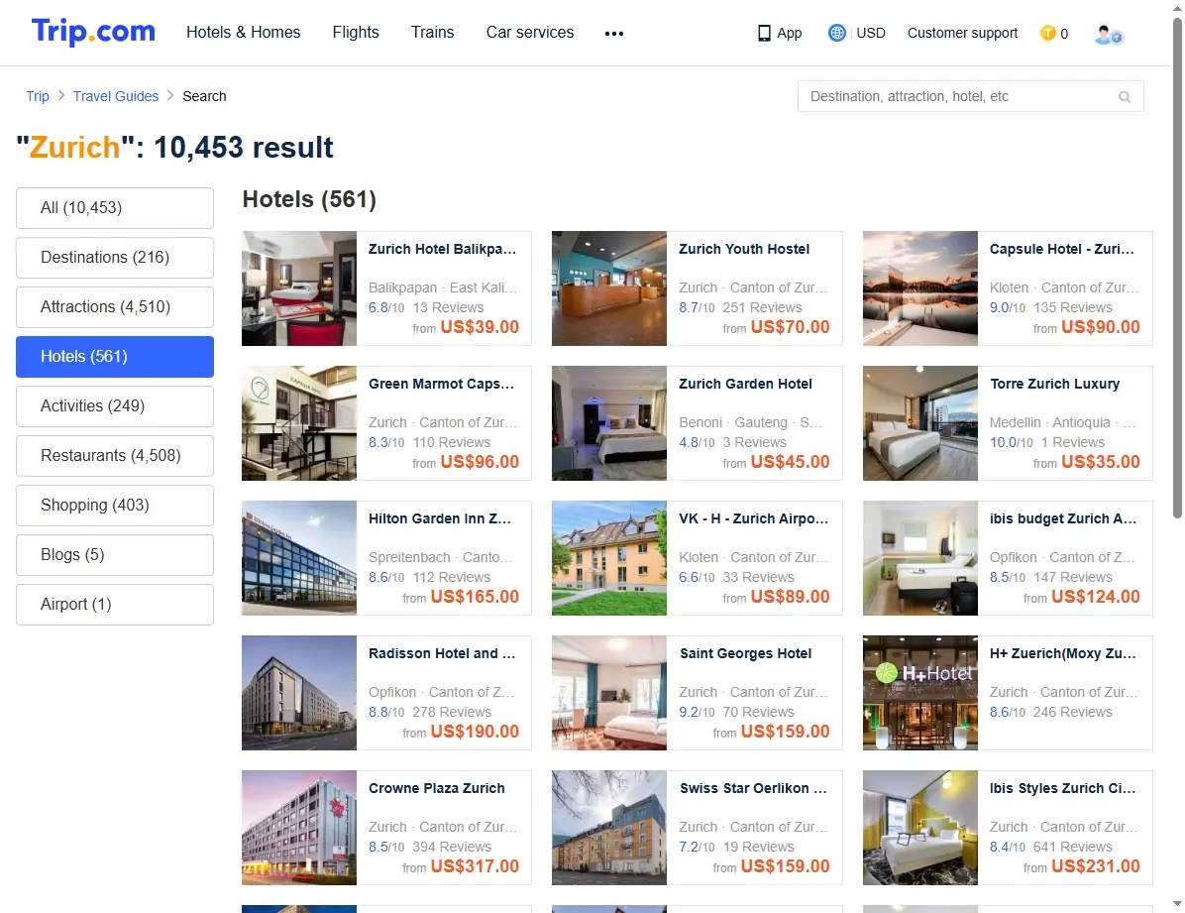Image resolution: width=1185 pixels, height=913 pixels.
Task: Open Hilton Garden Inn photo
Action: coord(299,557)
